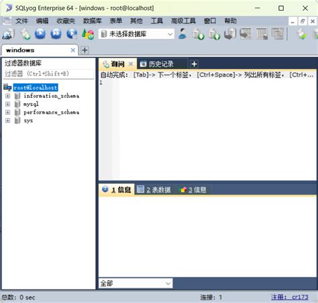Restore the inner child window

(303, 21)
